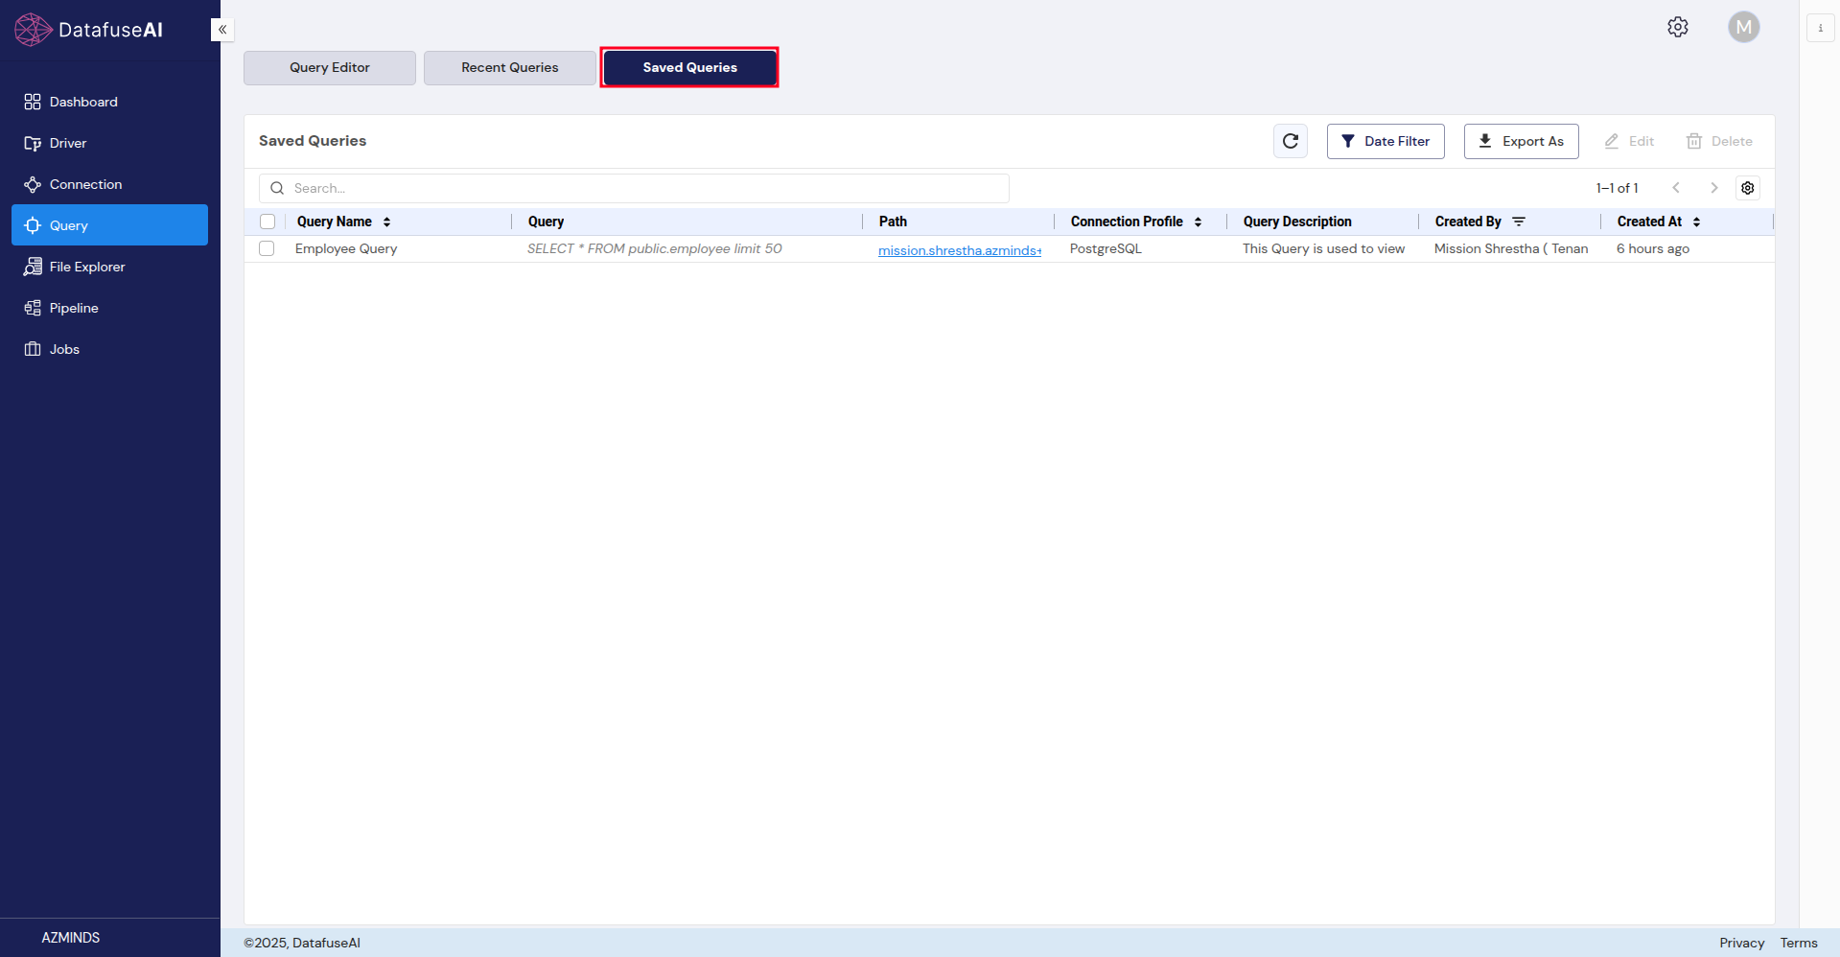This screenshot has height=957, width=1840.
Task: Collapse the sidebar using the chevron toggle
Action: 221,30
